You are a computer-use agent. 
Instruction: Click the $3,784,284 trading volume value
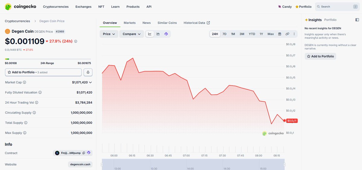point(84,102)
